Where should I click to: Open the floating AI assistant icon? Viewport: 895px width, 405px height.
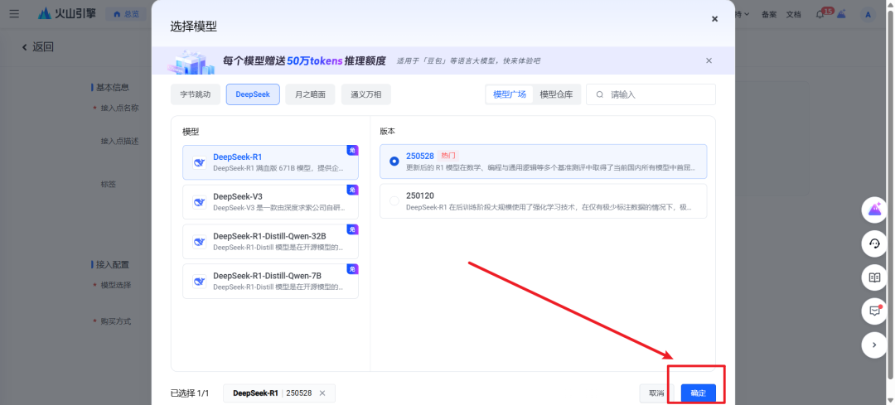point(874,210)
